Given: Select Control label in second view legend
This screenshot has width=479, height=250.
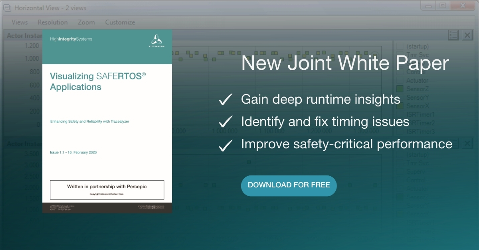Looking at the screenshot, I should tap(417, 180).
